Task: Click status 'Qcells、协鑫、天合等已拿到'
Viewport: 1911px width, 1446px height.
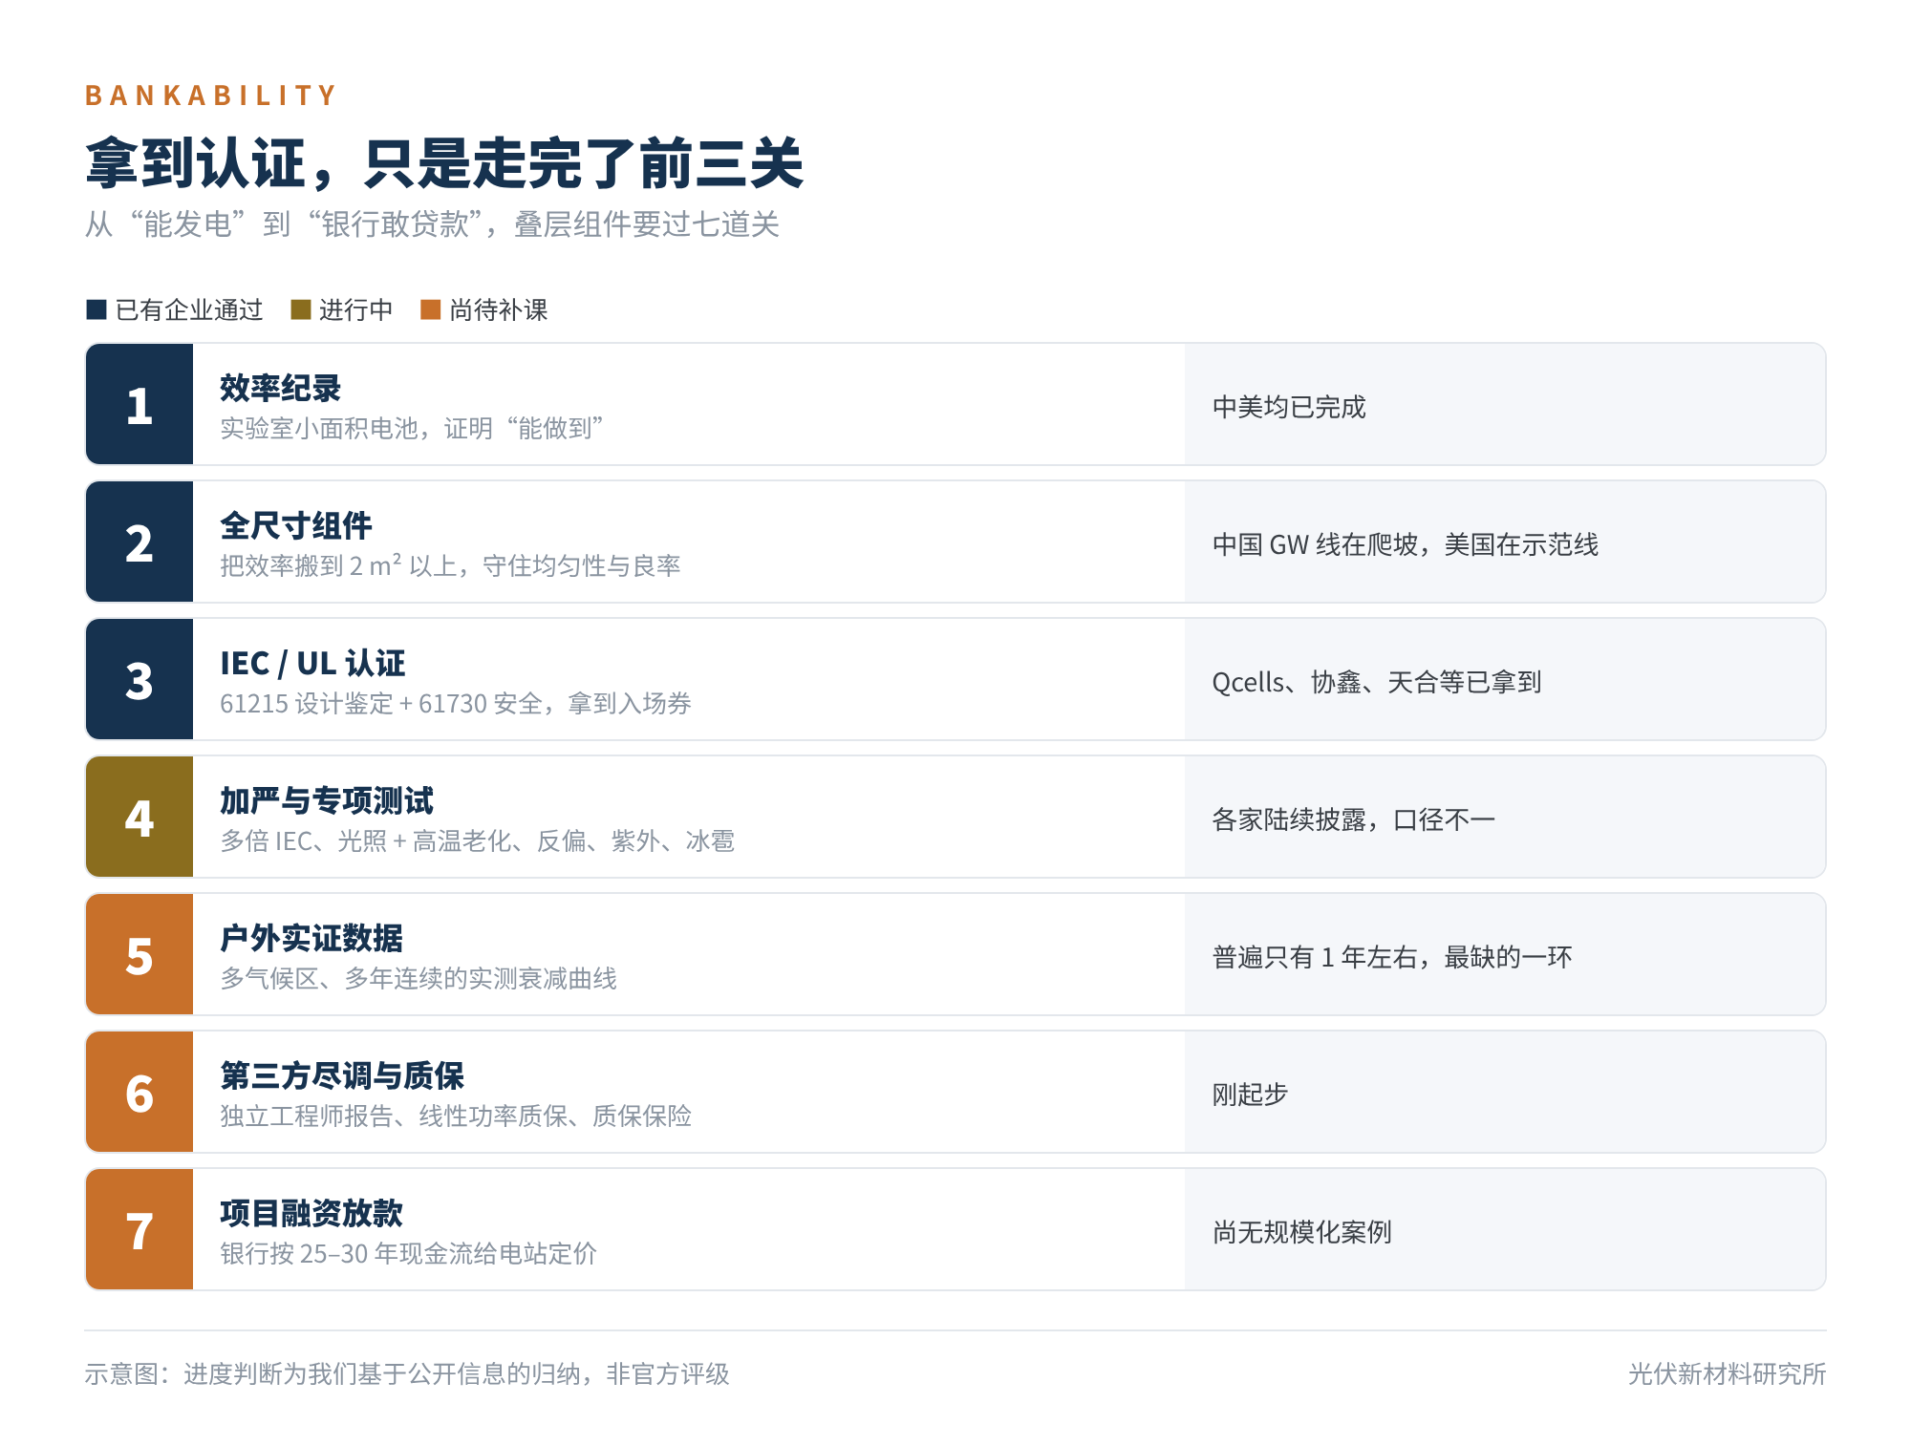Action: 1377,682
